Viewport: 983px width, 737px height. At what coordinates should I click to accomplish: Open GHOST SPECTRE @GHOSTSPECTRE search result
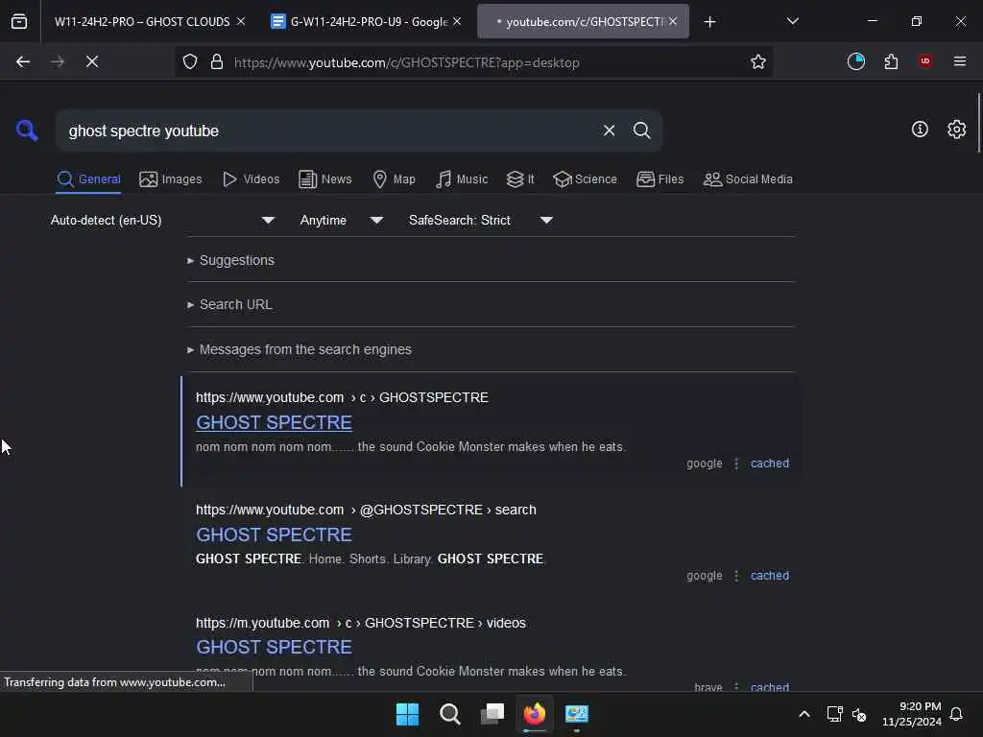[274, 535]
